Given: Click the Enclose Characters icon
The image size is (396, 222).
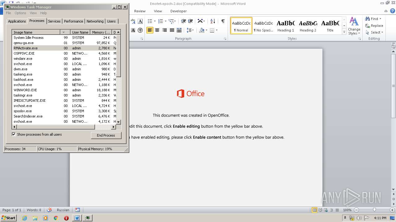Looking at the screenshot, I should click(x=140, y=30).
